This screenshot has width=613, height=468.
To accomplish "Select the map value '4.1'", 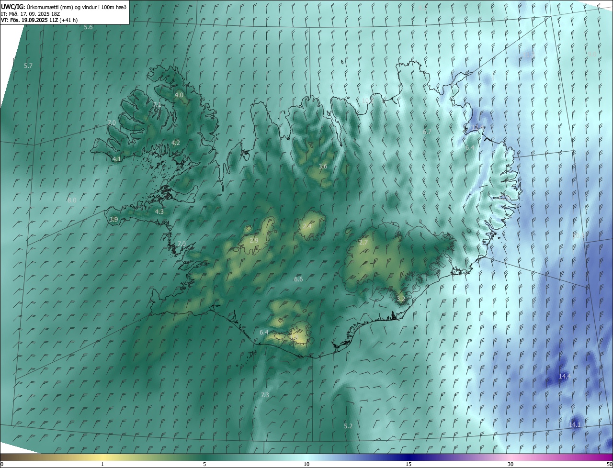I will tap(116, 159).
